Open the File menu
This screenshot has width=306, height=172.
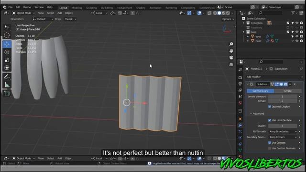[11, 7]
